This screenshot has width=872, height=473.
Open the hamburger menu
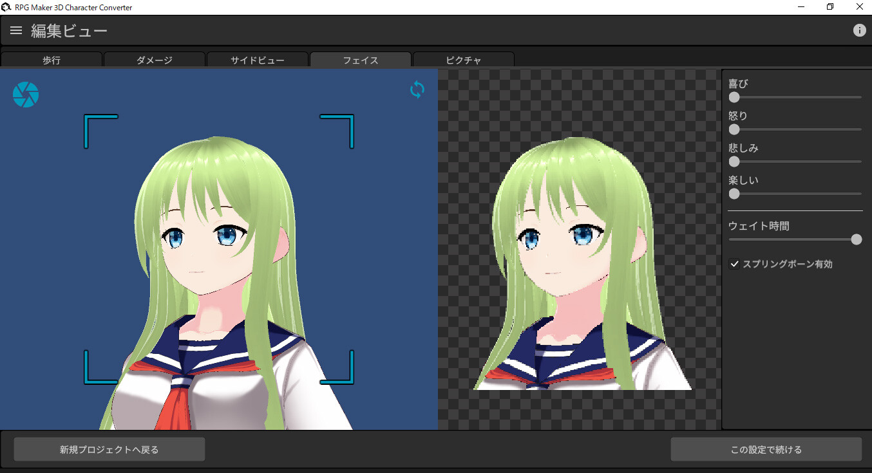pyautogui.click(x=15, y=30)
